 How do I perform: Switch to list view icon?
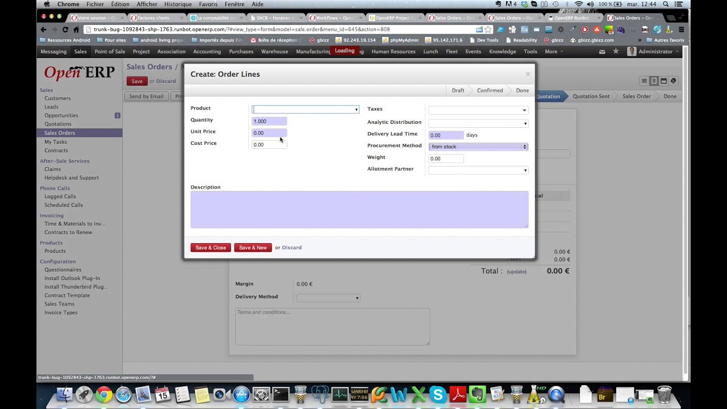tap(645, 81)
